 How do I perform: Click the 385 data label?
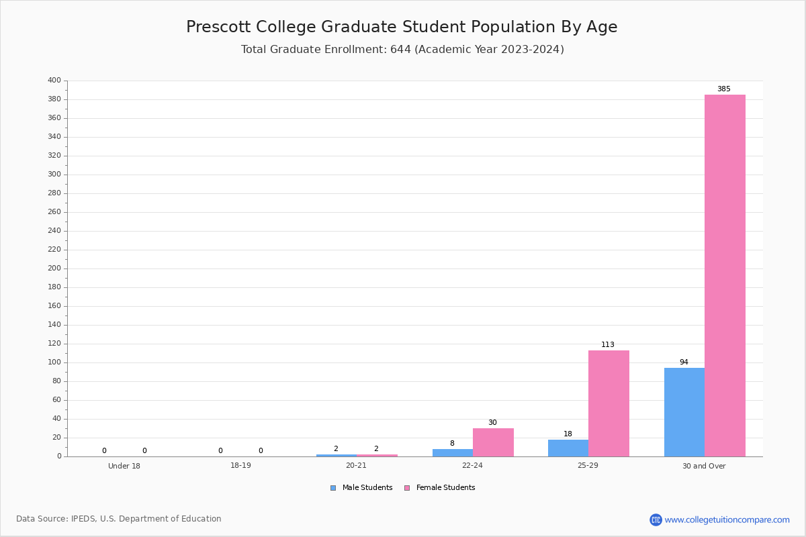tap(723, 89)
